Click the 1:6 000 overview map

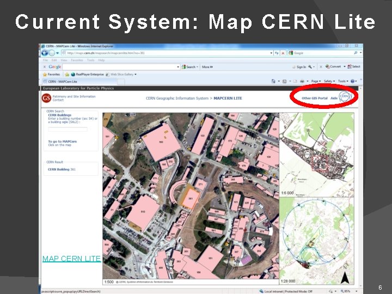(x=316, y=155)
